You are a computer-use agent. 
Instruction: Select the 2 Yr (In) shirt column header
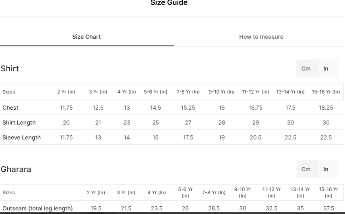66,92
